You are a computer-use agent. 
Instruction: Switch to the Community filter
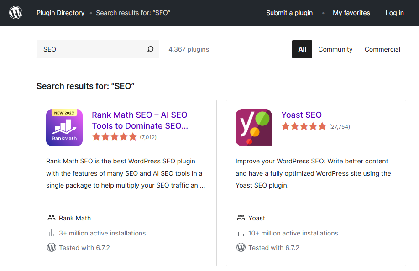[335, 49]
